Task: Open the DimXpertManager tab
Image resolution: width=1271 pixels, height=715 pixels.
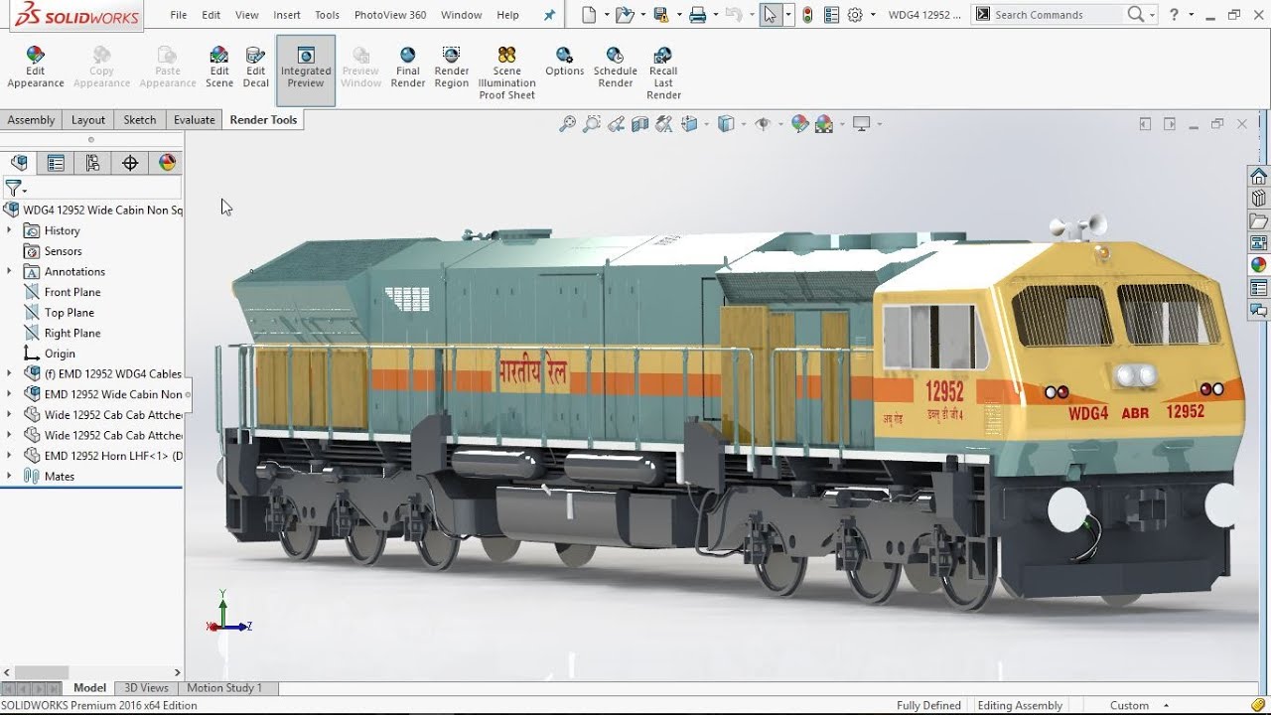Action: pos(130,163)
